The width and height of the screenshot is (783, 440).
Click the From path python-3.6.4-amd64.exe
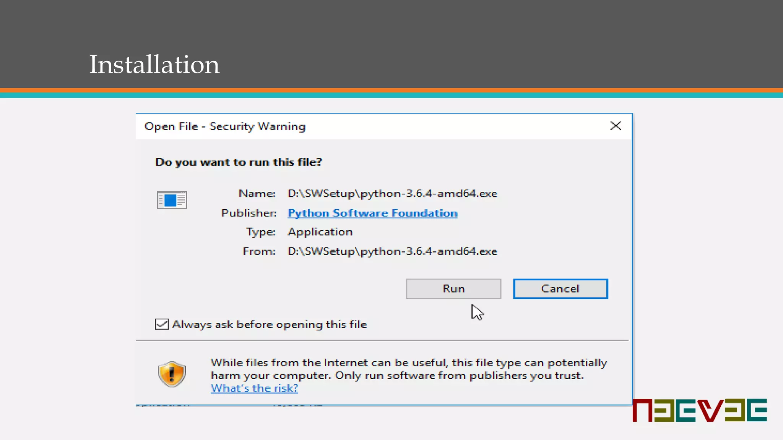click(392, 251)
